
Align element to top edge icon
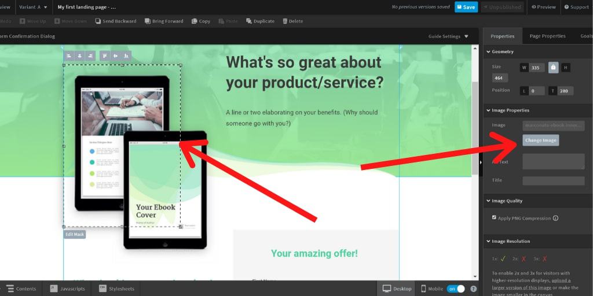coord(105,56)
